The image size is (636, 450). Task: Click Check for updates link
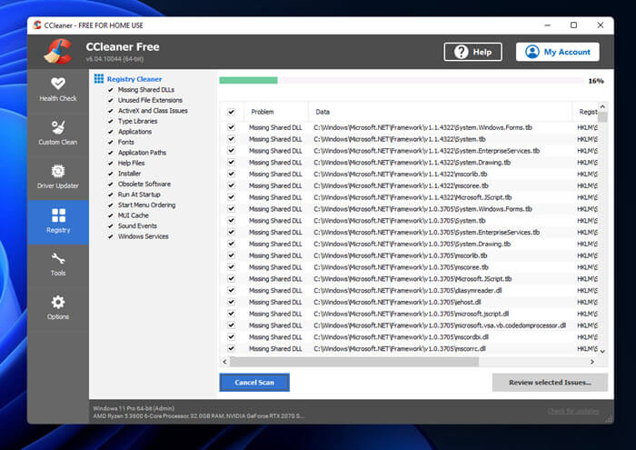pos(573,412)
